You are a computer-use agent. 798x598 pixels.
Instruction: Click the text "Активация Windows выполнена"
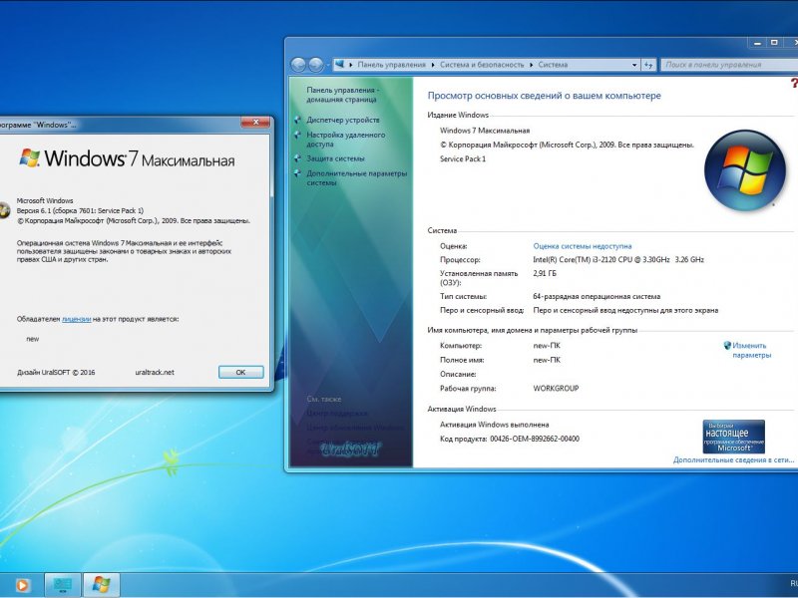tap(494, 425)
